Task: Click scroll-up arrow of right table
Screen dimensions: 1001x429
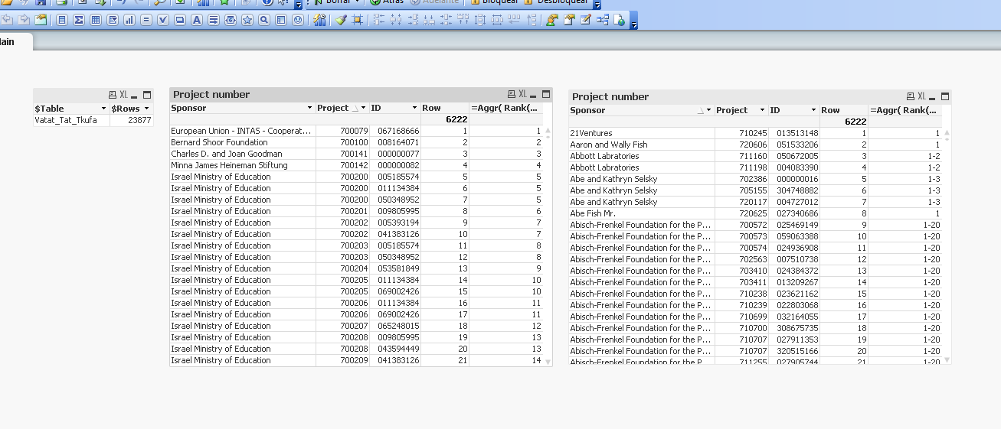Action: tap(947, 132)
